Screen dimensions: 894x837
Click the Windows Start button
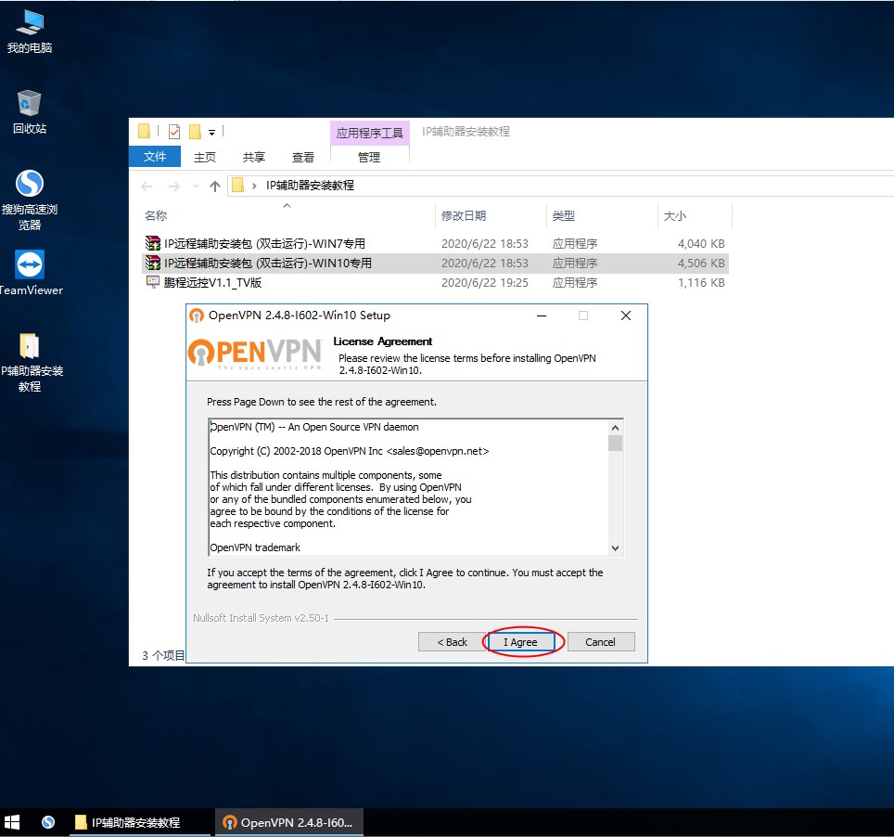point(12,822)
